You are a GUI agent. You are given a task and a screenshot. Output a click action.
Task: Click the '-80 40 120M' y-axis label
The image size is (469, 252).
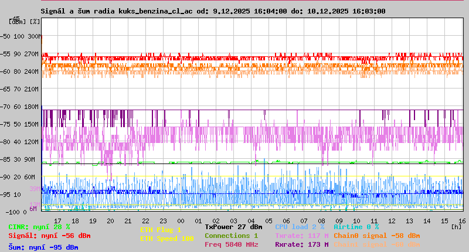(x=19, y=142)
